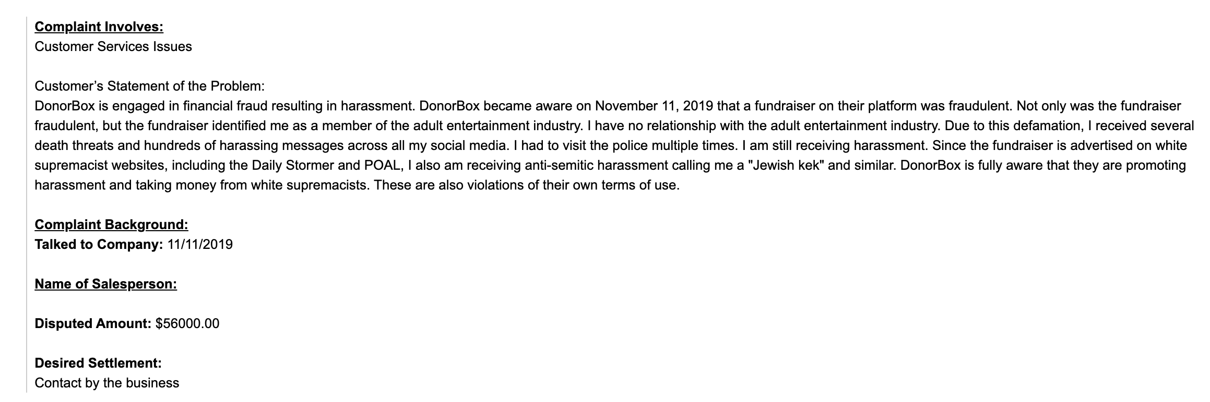Click the date November 11, 2019 in statement
This screenshot has width=1210, height=402.
654,106
